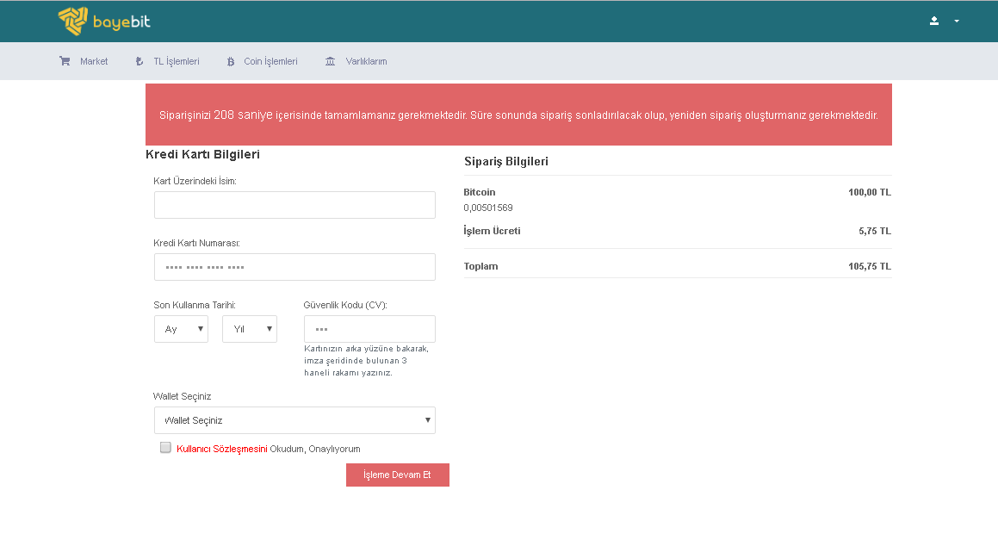Open the Yıl expiry year dropdown
The width and height of the screenshot is (998, 540).
249,329
